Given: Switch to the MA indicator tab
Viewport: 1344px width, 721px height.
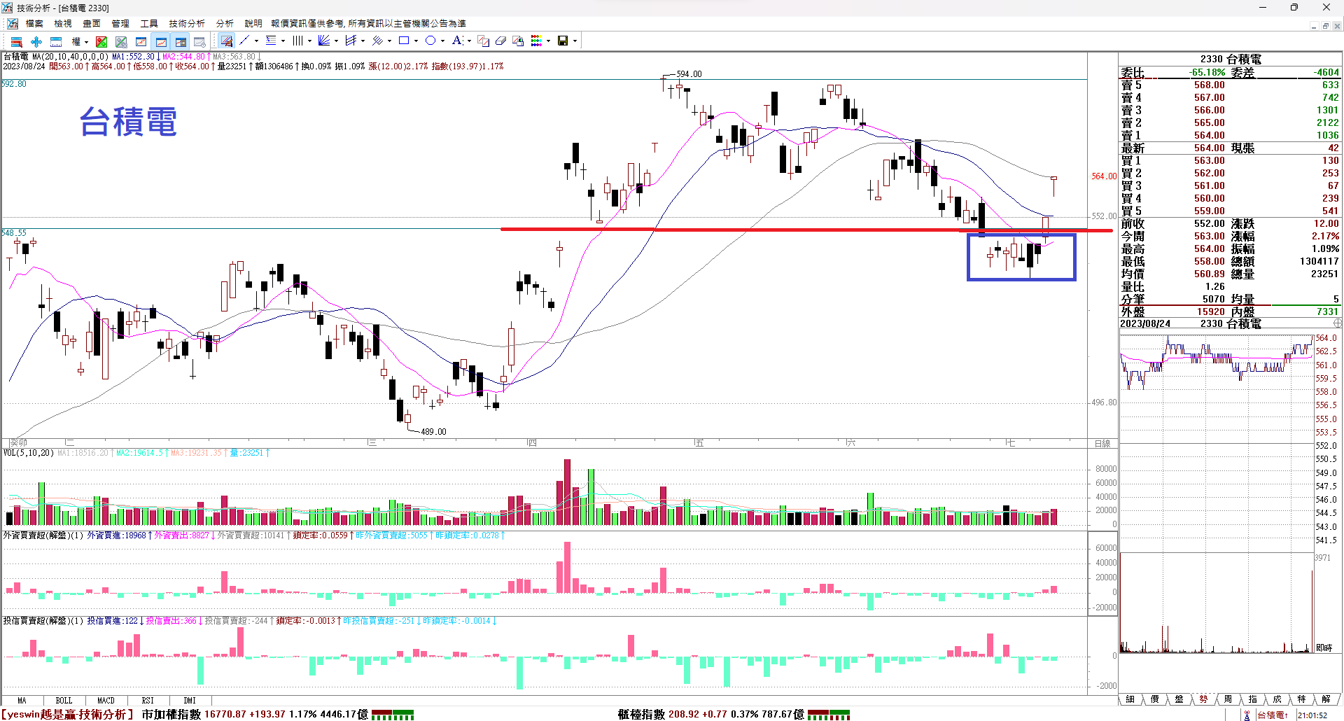Looking at the screenshot, I should (x=22, y=700).
